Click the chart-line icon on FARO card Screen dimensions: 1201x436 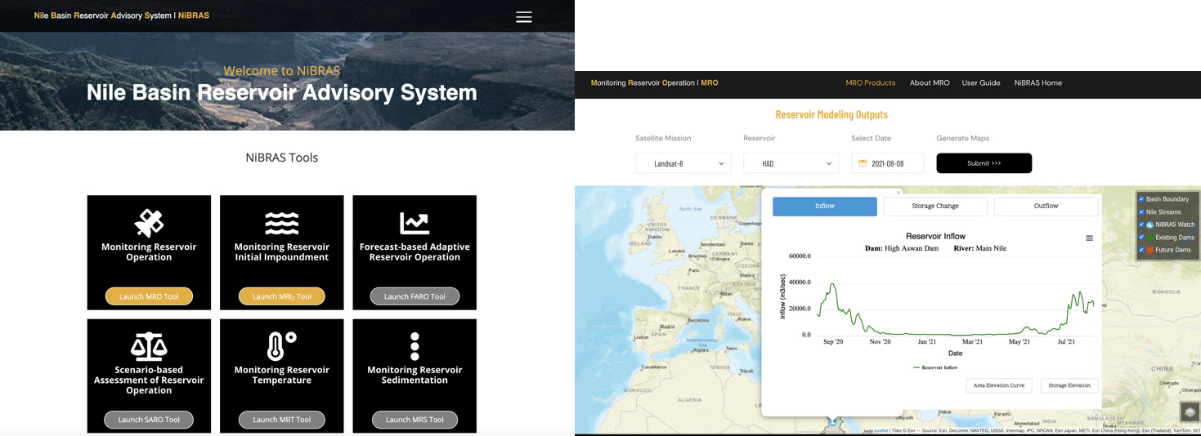point(415,223)
